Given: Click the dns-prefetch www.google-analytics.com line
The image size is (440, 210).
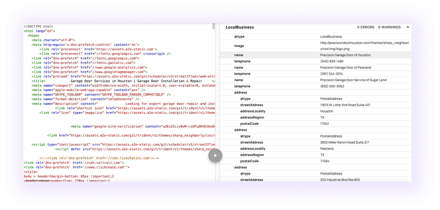Looking at the screenshot, I should pyautogui.click(x=89, y=67).
